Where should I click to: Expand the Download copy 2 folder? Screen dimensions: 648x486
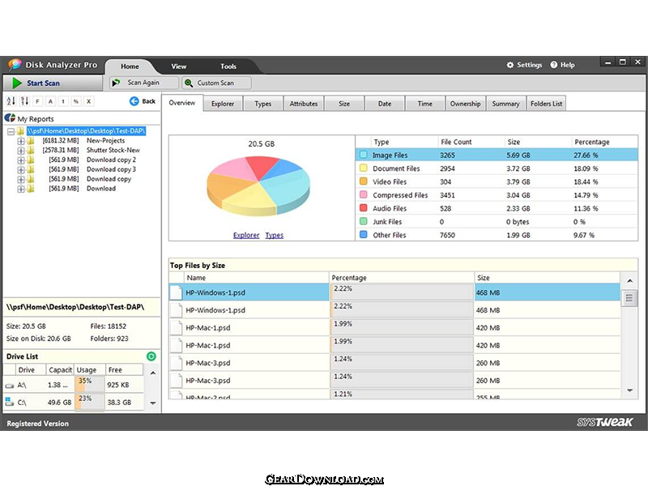tap(21, 160)
